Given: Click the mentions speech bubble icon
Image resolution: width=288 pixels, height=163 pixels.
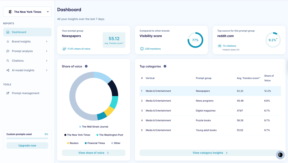Looking at the screenshot, I should tap(142, 49).
